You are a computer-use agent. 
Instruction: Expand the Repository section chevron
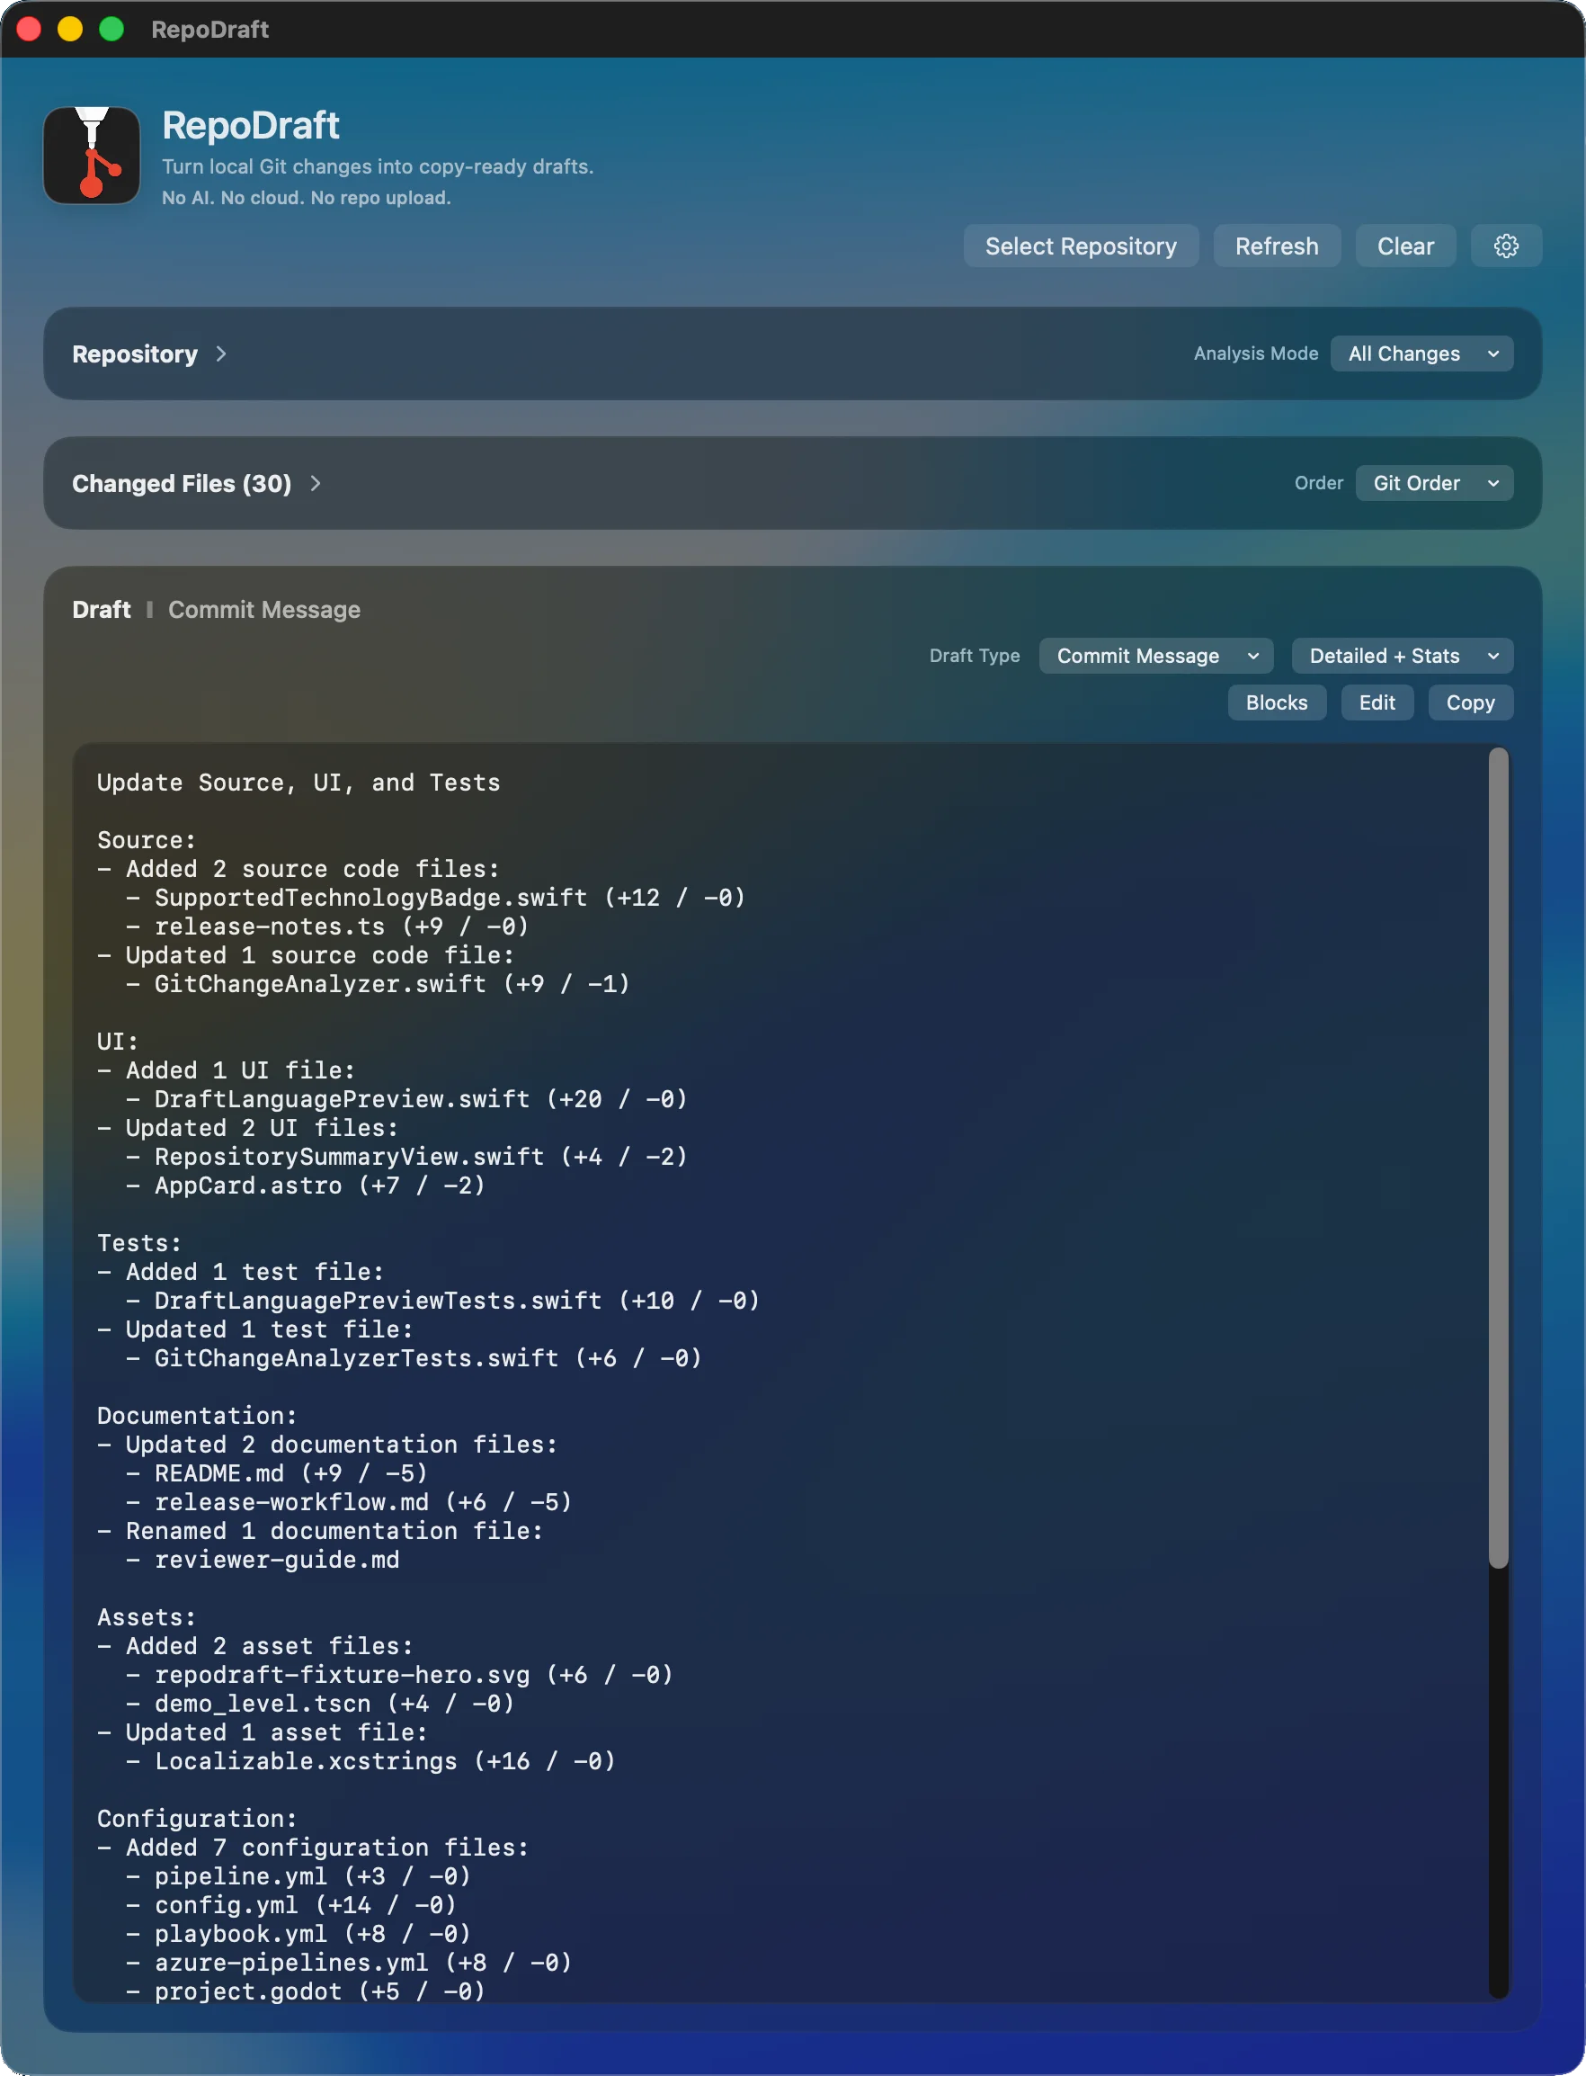tap(221, 353)
